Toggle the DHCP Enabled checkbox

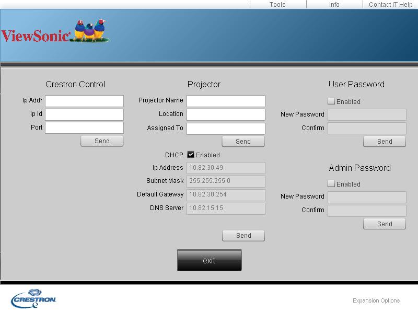[x=191, y=155]
